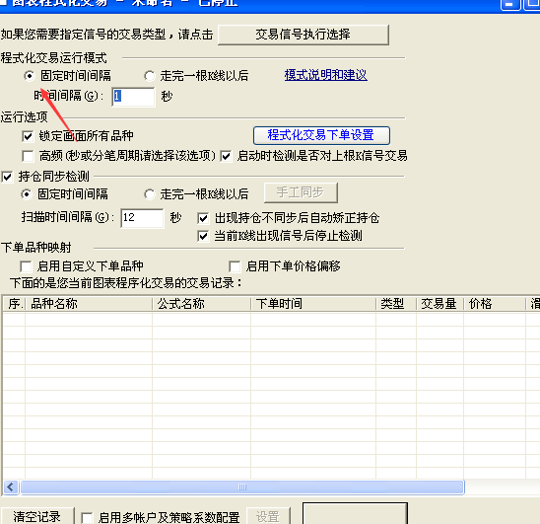Click the 序 column header
This screenshot has width=540, height=524.
pyautogui.click(x=15, y=304)
